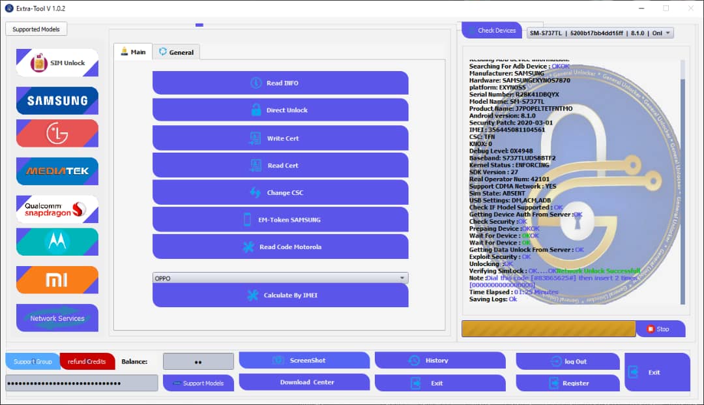Viewport: 704px width, 405px height.
Task: Open the Motorola brand section
Action: [x=57, y=242]
